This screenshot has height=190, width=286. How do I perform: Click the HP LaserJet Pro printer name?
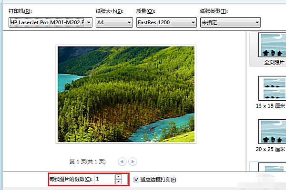point(47,22)
